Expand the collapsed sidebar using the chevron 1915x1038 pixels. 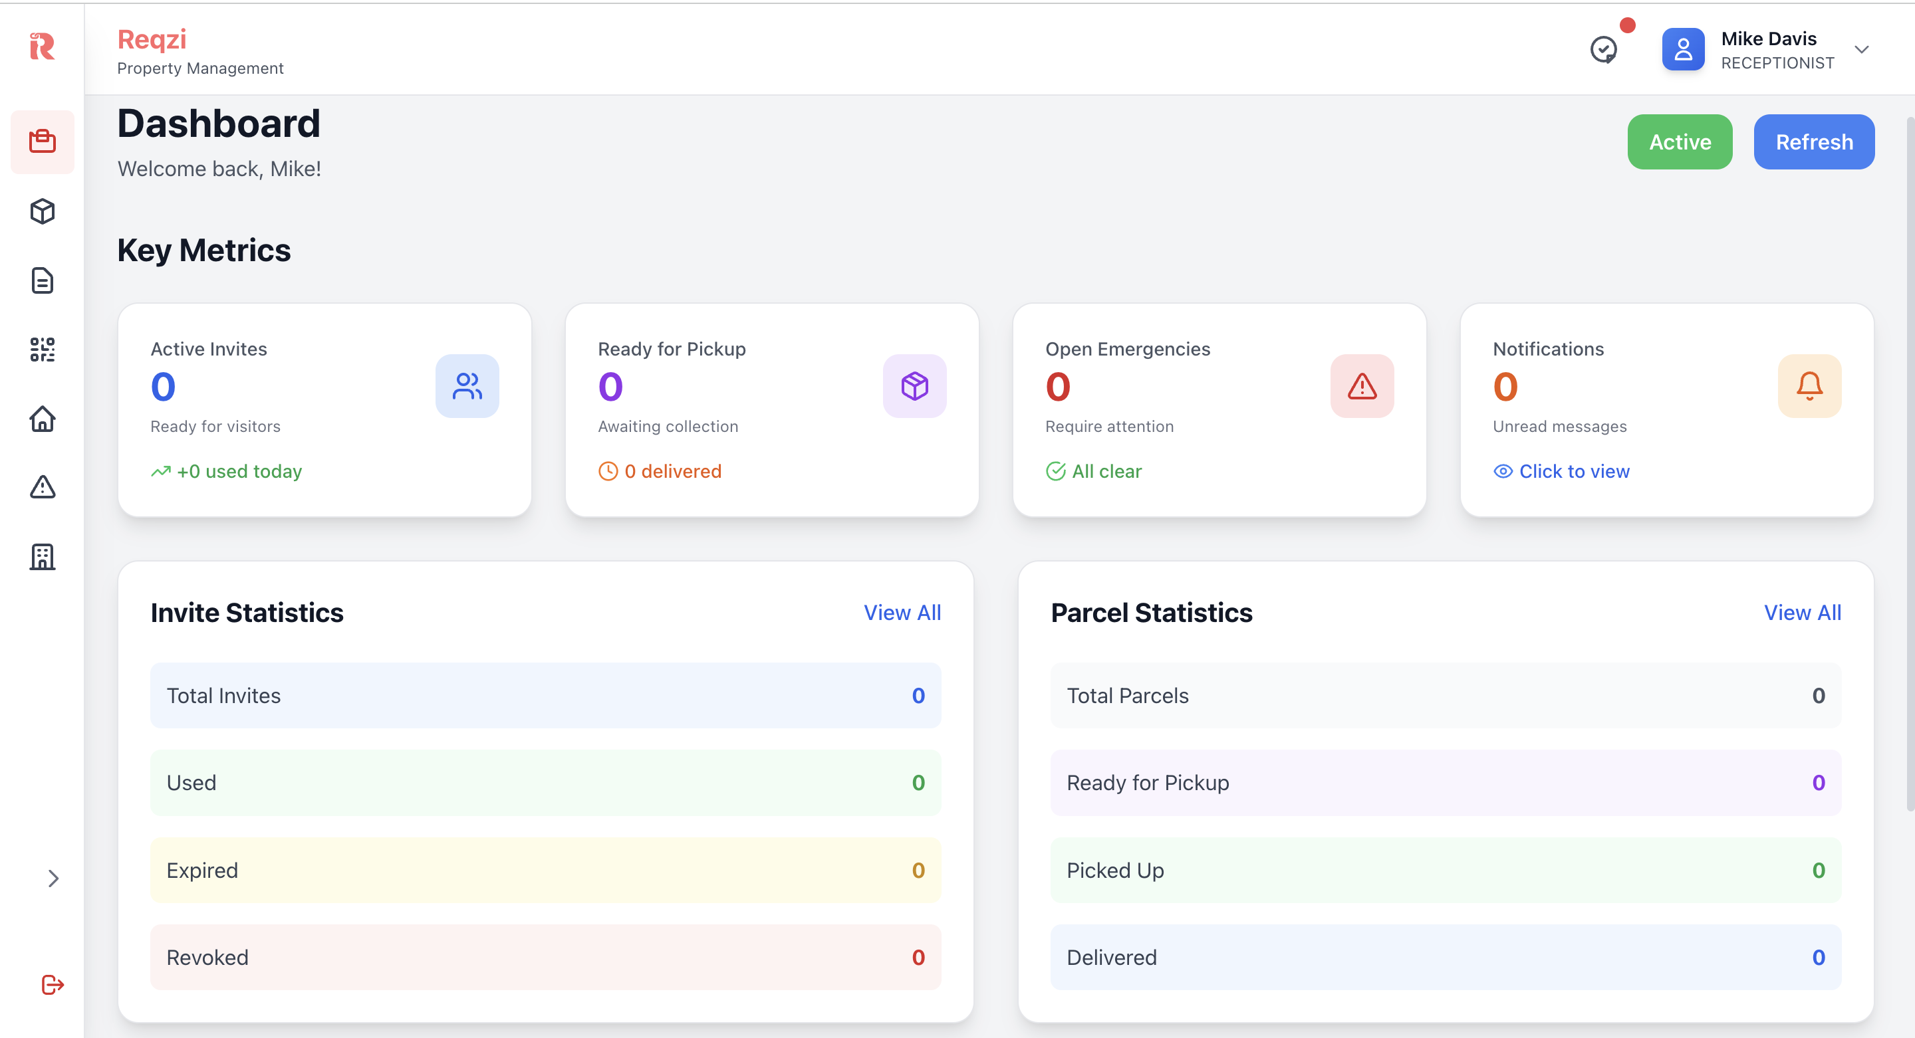53,879
